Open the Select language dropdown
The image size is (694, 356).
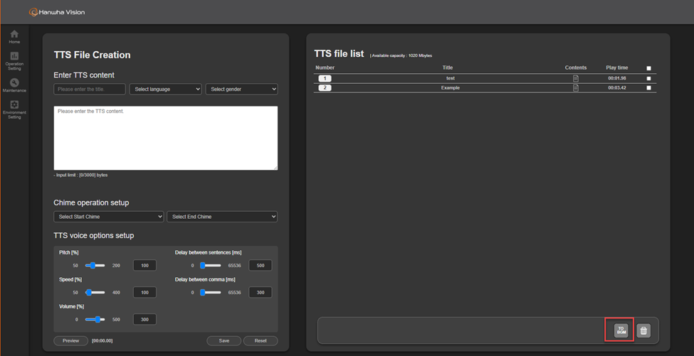(x=165, y=90)
